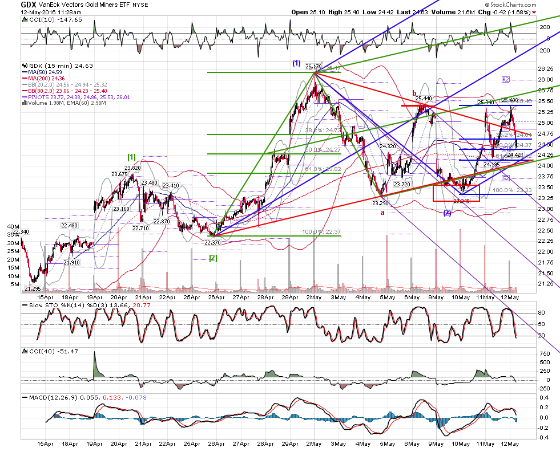Viewport: 560px width, 452px height.
Task: Click the CCI(40) indicator legend icon
Action: pyautogui.click(x=25, y=352)
